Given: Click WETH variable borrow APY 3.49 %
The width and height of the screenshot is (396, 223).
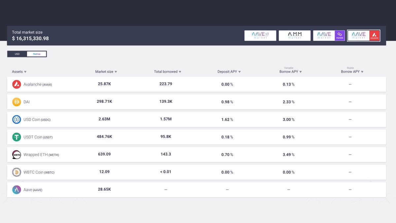Looking at the screenshot, I should coord(289,155).
